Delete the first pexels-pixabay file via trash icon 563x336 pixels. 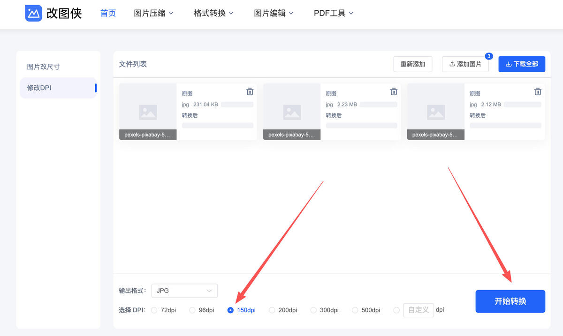[x=250, y=92]
